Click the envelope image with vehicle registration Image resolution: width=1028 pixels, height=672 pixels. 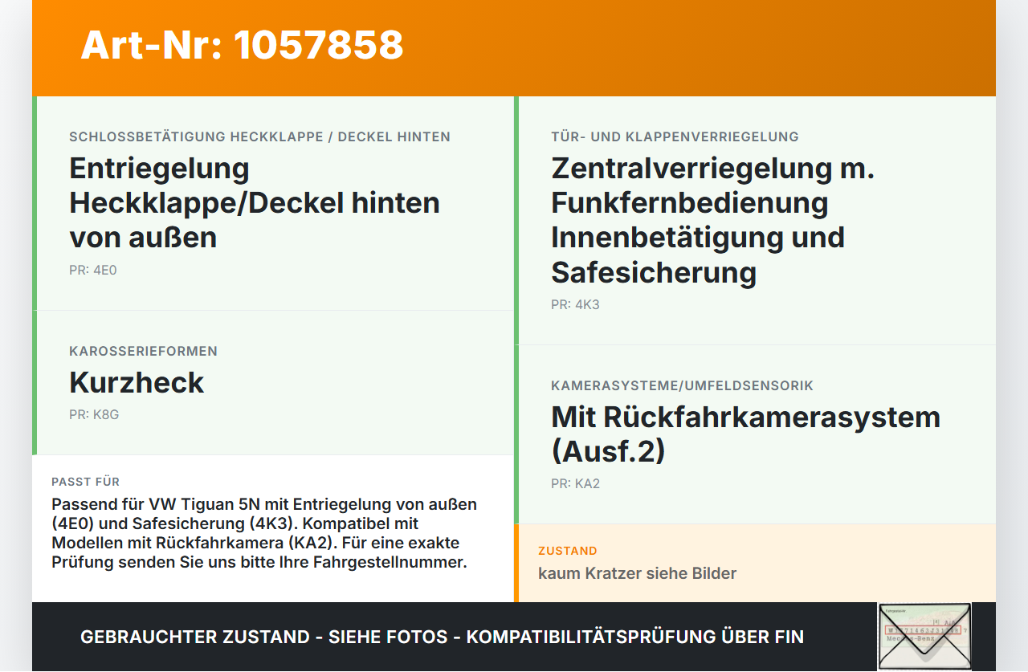[x=924, y=636]
